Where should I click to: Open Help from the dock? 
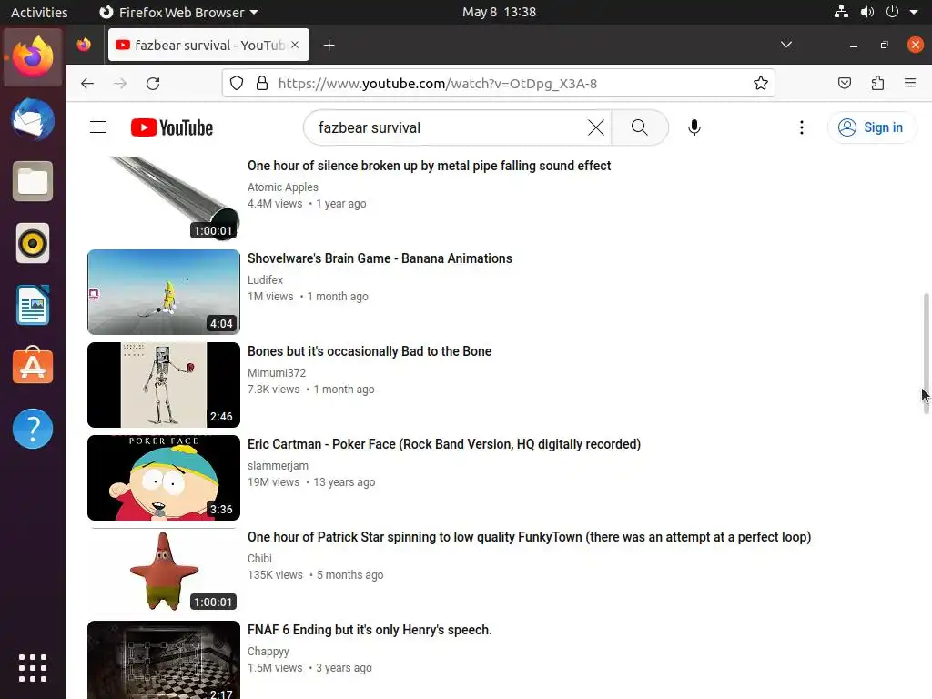[33, 429]
